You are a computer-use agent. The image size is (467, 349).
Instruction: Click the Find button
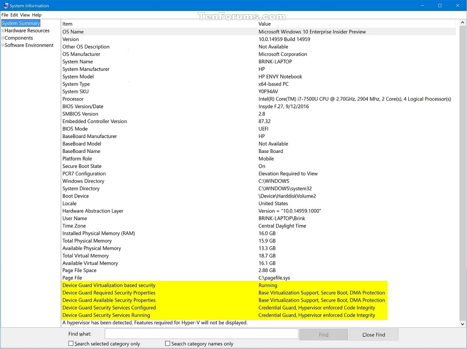pyautogui.click(x=324, y=335)
